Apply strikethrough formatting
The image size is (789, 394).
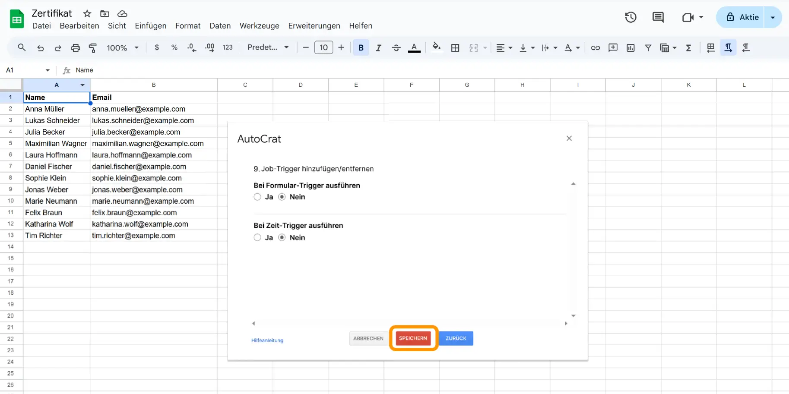pyautogui.click(x=396, y=48)
